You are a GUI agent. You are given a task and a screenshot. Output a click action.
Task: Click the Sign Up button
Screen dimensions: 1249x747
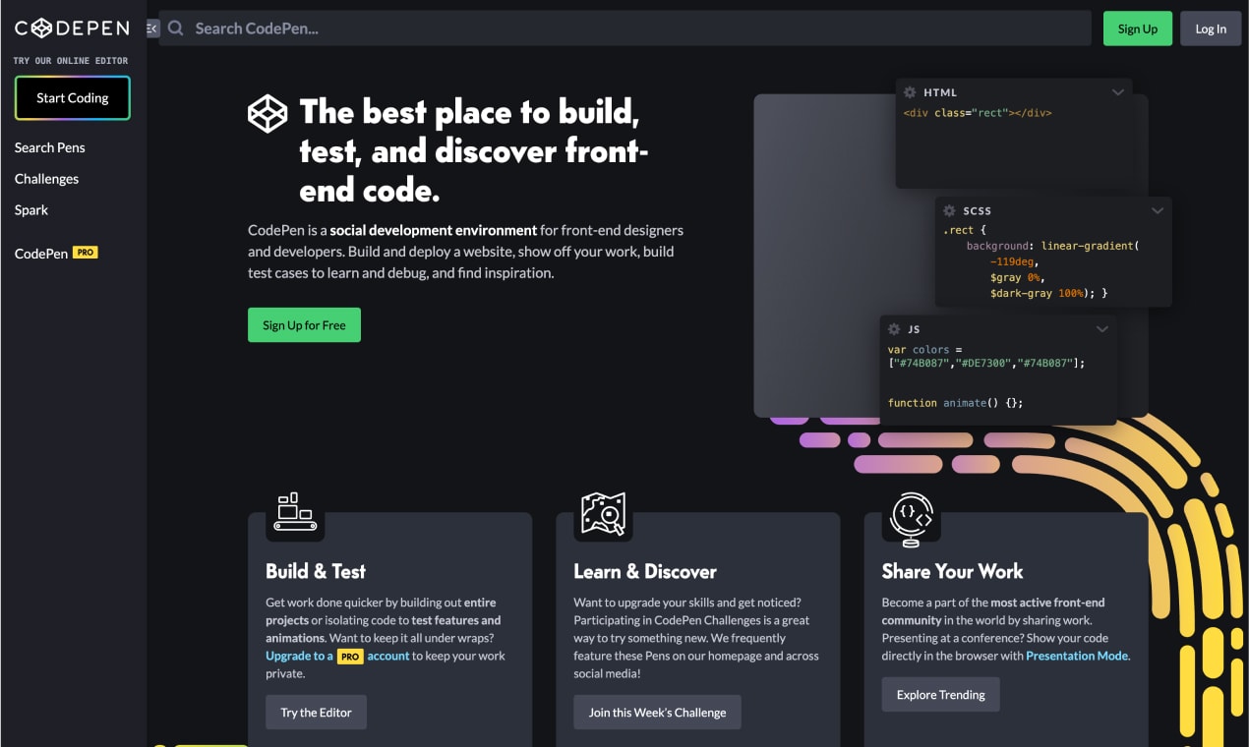1137,29
